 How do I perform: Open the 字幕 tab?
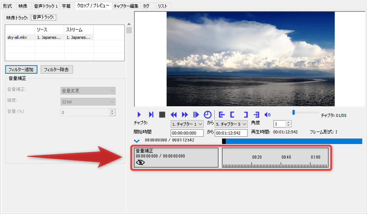66,6
